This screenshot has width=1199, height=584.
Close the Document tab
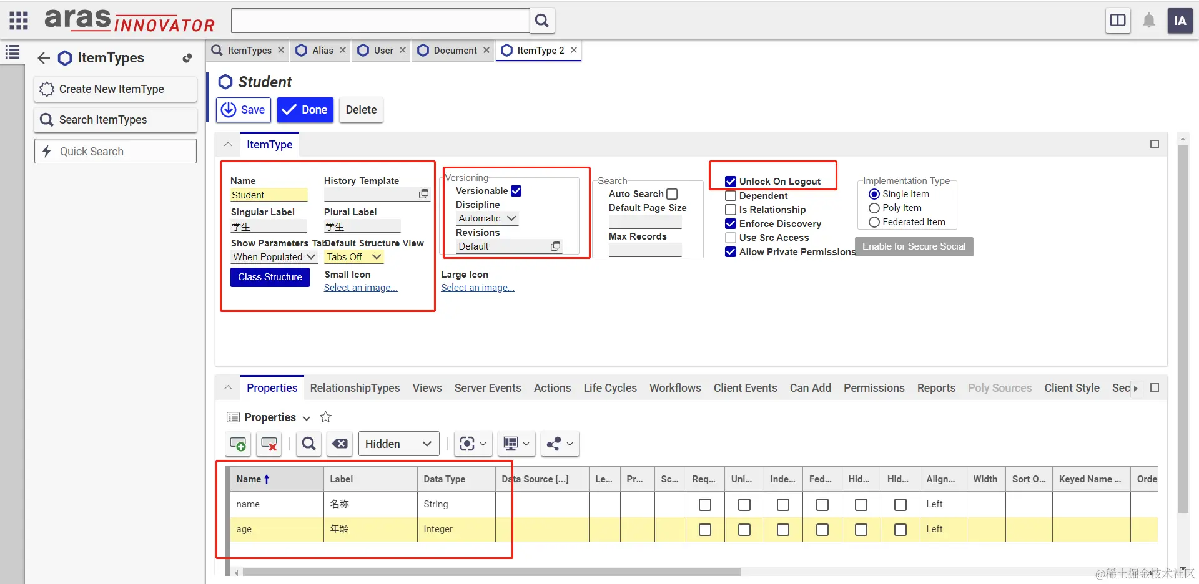(x=486, y=50)
